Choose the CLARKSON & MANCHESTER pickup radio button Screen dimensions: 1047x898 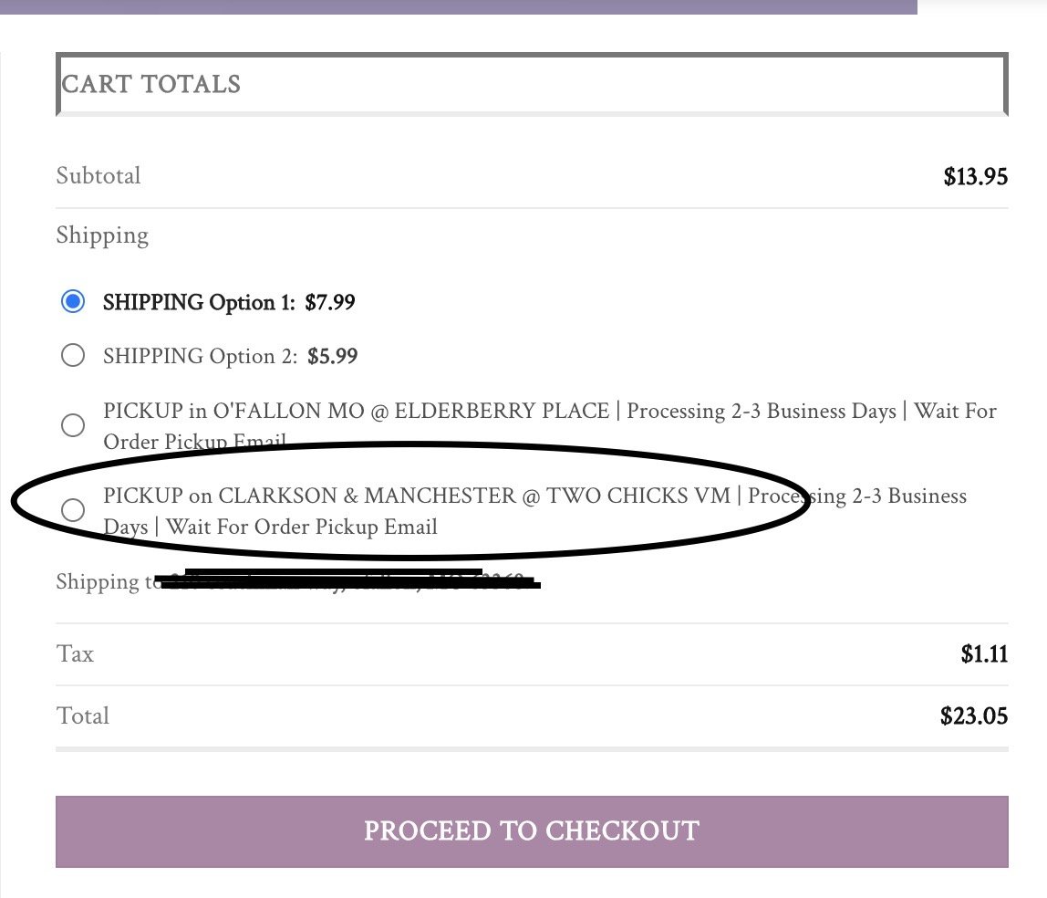point(73,510)
